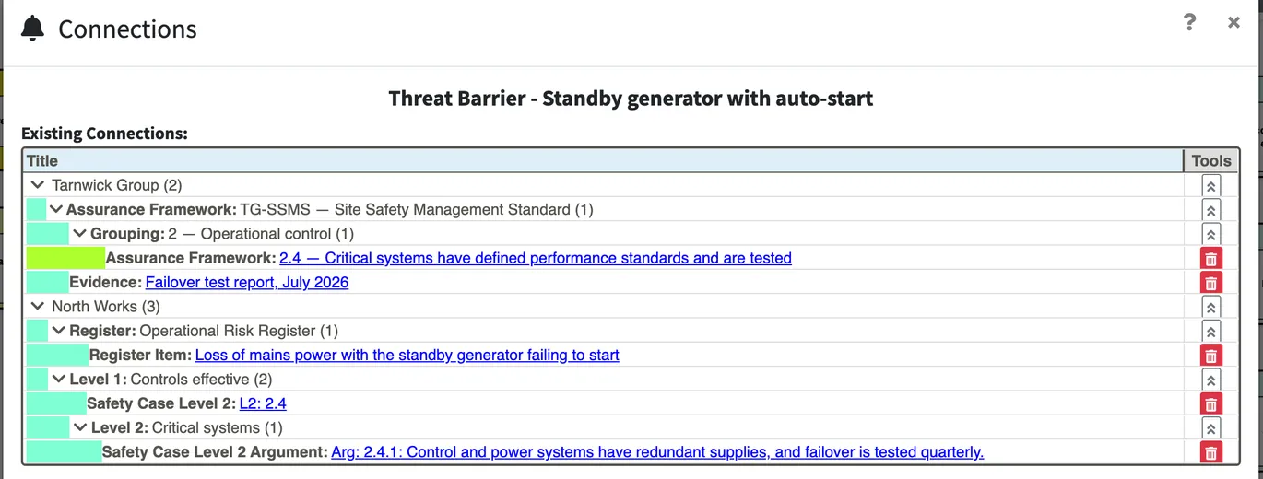This screenshot has height=479, width=1263.
Task: Collapse Level 2 Critical systems node
Action: pos(81,427)
